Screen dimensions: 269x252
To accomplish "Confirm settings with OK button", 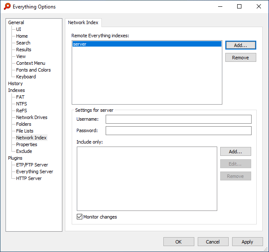I will pyautogui.click(x=179, y=241).
